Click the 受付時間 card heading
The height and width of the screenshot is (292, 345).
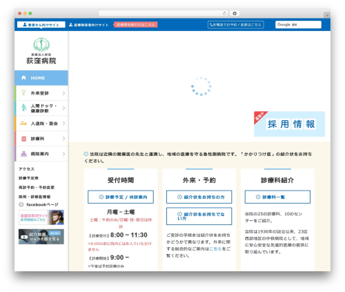(121, 180)
